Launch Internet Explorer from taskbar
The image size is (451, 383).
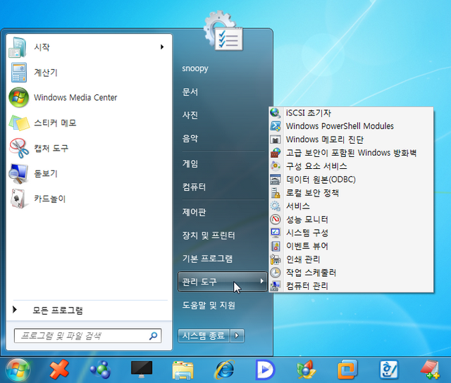224,370
